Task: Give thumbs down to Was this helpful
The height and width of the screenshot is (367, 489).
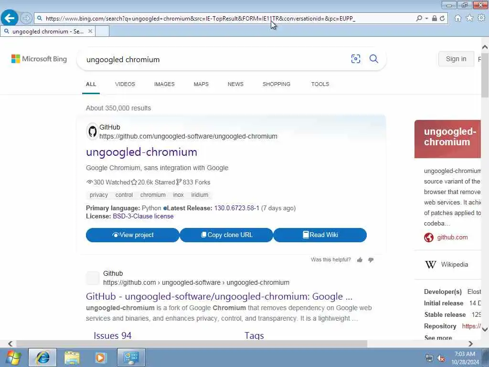Action: 371,259
